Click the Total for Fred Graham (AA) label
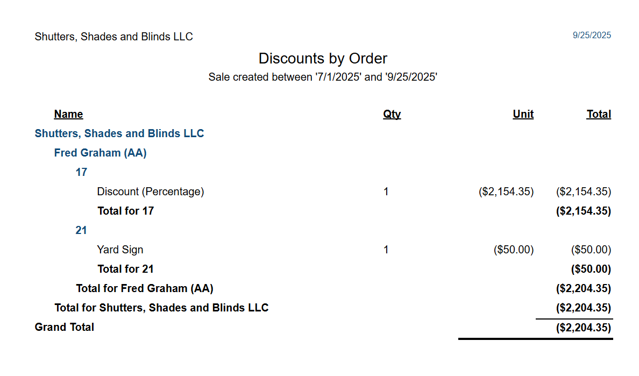Image resolution: width=639 pixels, height=376 pixels. pyautogui.click(x=145, y=288)
